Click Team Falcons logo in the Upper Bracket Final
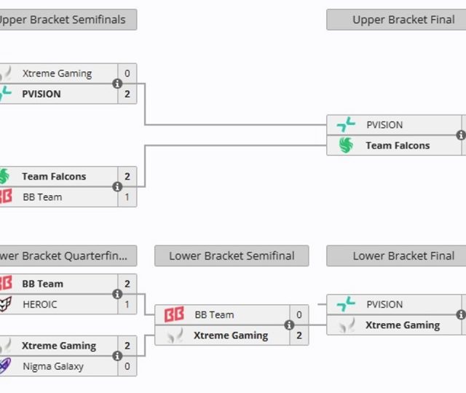 (x=346, y=146)
